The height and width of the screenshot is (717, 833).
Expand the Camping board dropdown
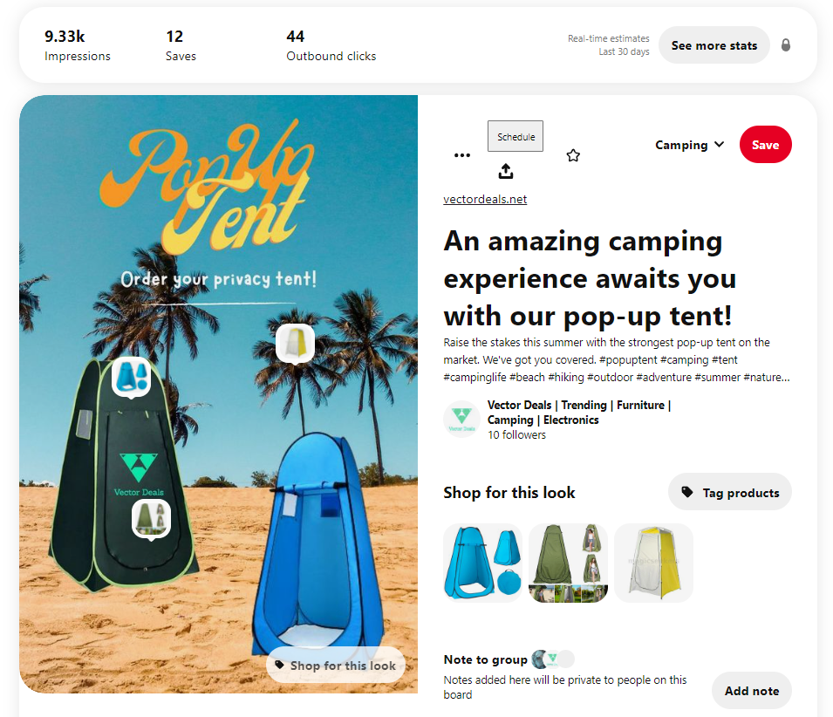click(689, 145)
